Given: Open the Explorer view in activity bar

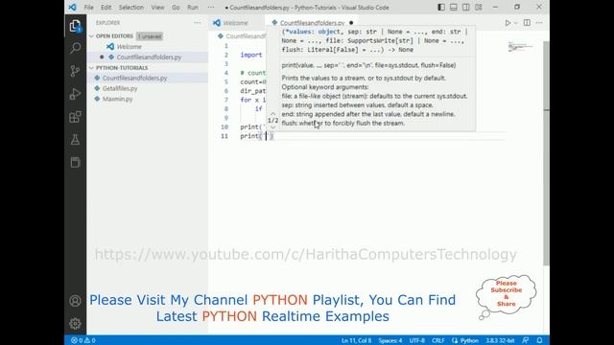Looking at the screenshot, I should coord(75,26).
